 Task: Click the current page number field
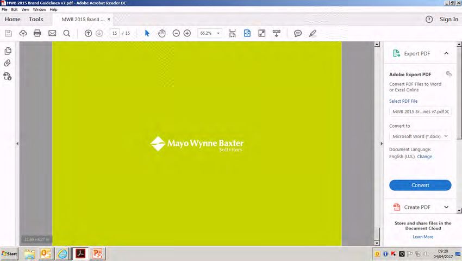click(x=115, y=33)
